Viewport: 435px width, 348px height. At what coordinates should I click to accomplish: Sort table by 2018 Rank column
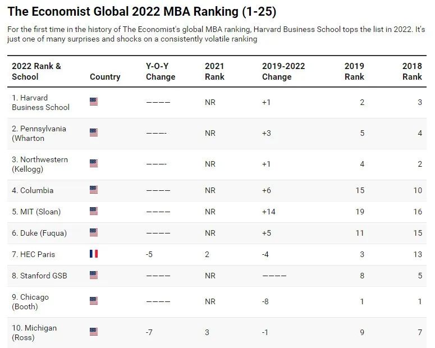tap(412, 71)
